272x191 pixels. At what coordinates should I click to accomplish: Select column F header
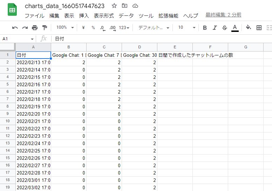(x=210, y=47)
